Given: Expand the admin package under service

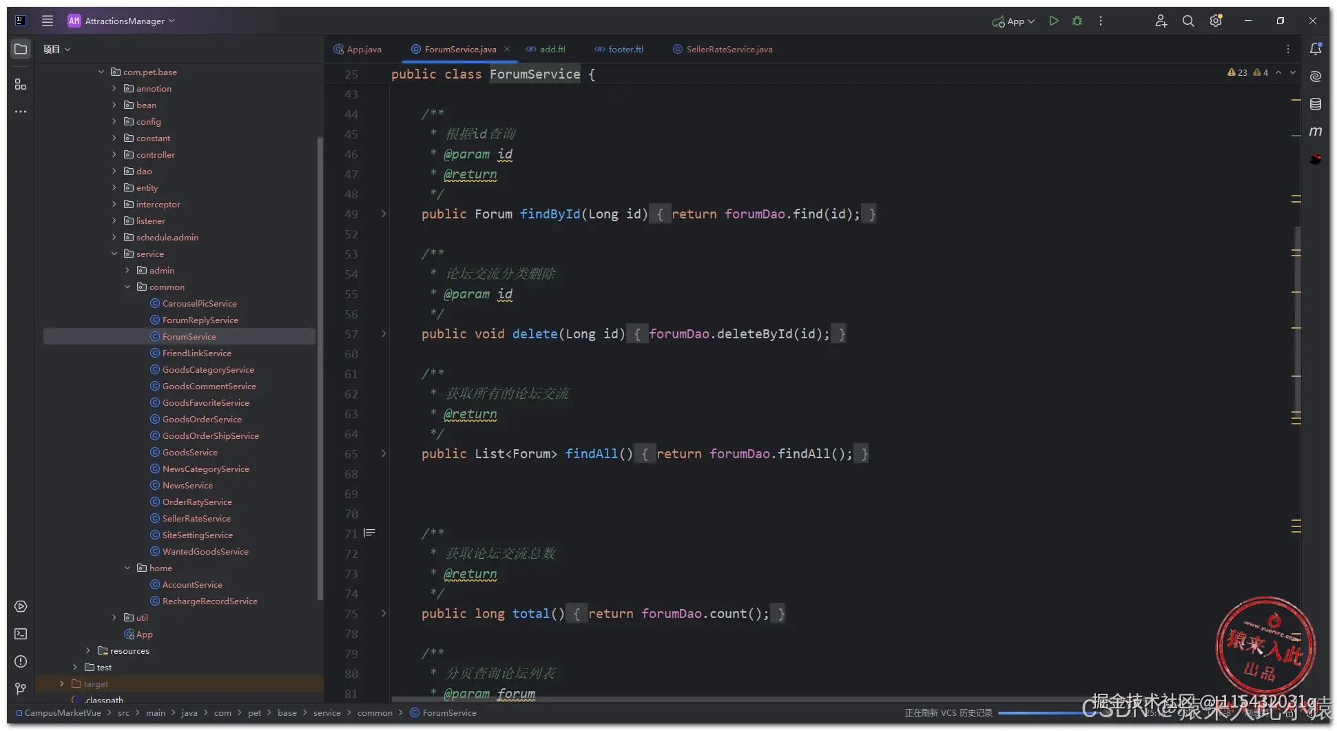Looking at the screenshot, I should (127, 270).
